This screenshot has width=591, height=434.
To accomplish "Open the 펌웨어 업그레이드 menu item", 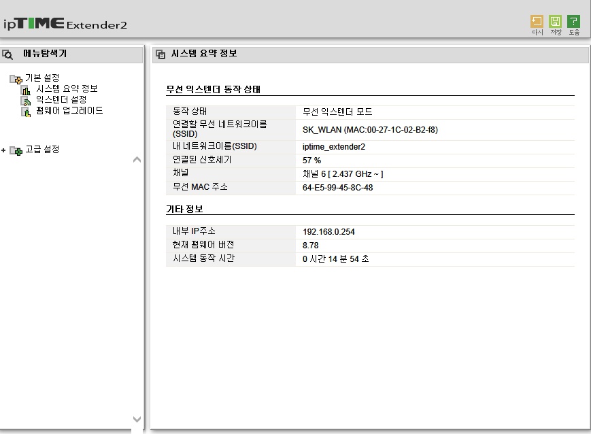I will point(69,110).
